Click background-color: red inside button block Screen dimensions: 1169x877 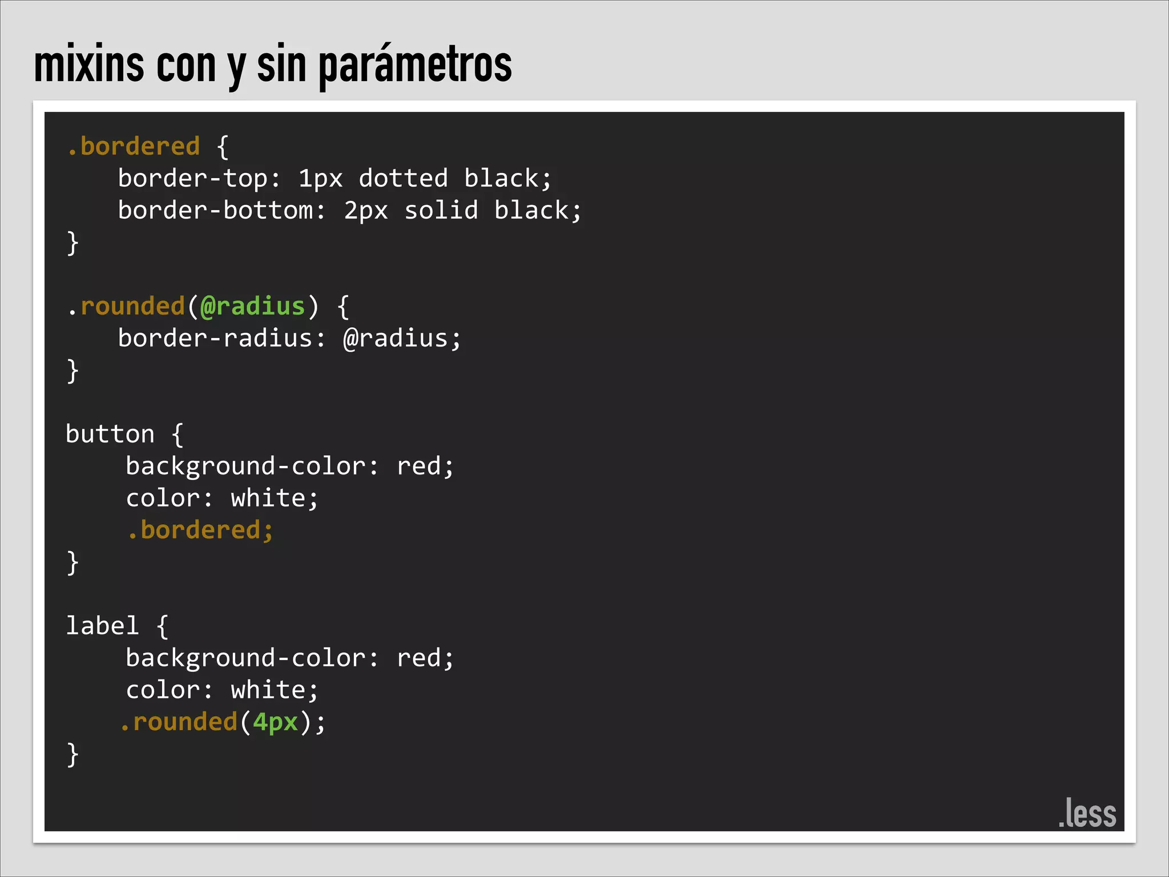coord(289,466)
